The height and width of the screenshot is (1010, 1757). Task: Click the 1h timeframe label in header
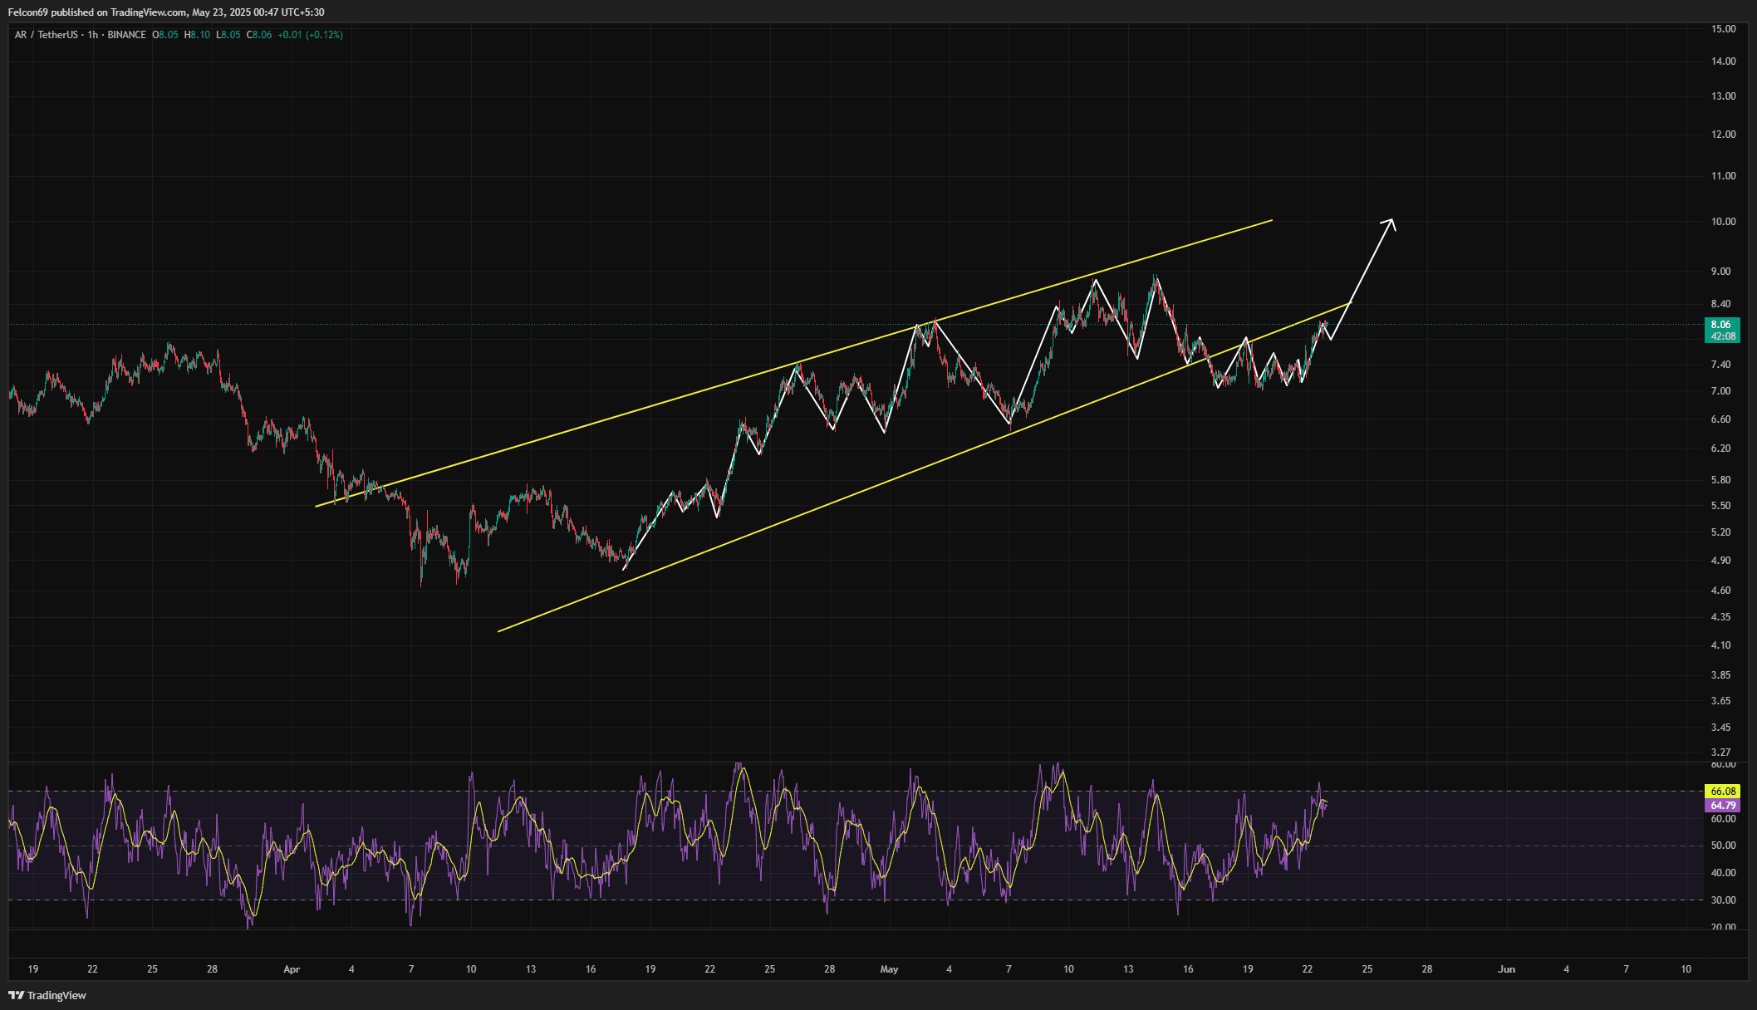coord(92,35)
